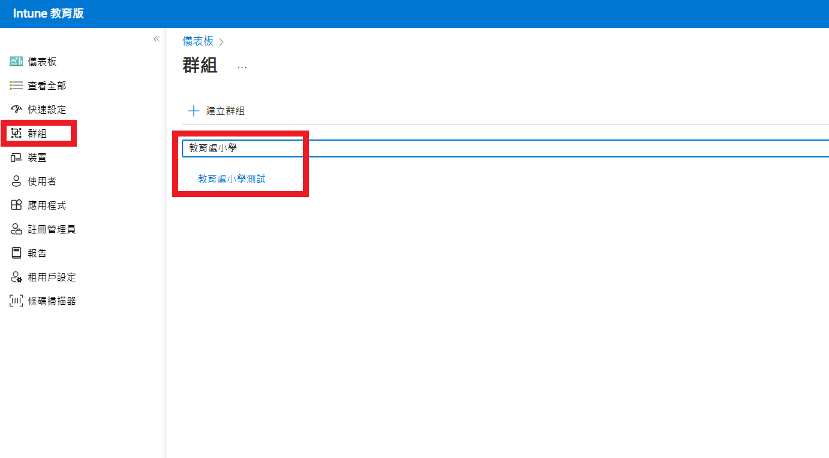The image size is (829, 458).
Task: Click the 群組 groups icon in sidebar
Action: 16,134
